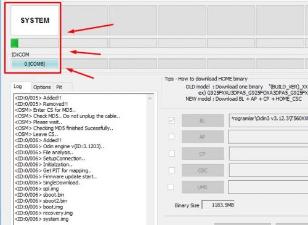Select log line 'SetupConnection..'
The image size is (308, 225).
pyautogui.click(x=50, y=159)
